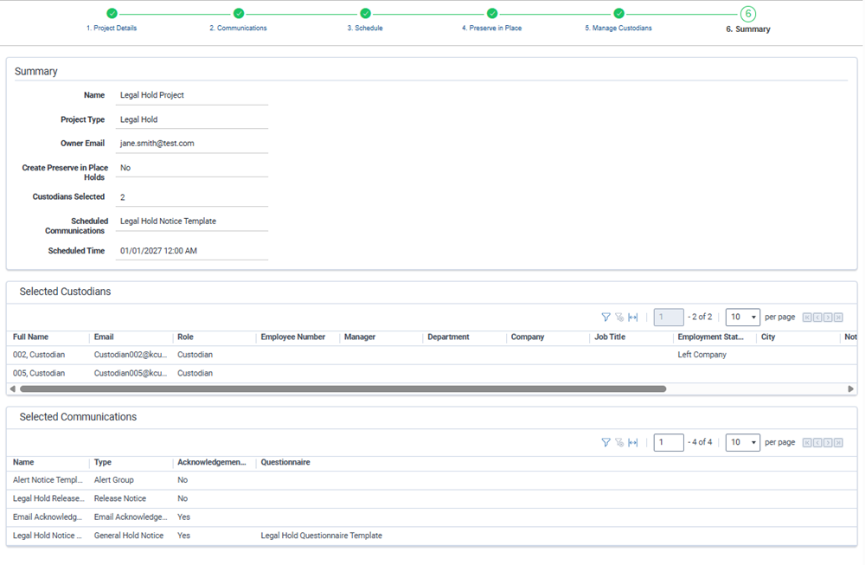Image resolution: width=865 pixels, height=565 pixels.
Task: Go to next page of Selected Communications
Action: tap(828, 442)
